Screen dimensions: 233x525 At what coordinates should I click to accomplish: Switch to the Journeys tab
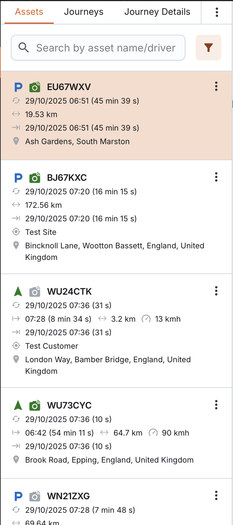click(x=84, y=12)
